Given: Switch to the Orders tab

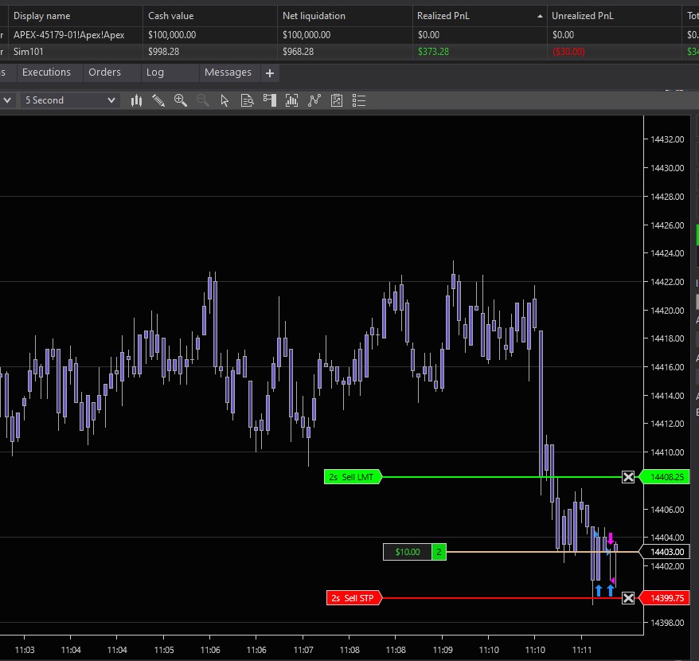Looking at the screenshot, I should coord(104,72).
